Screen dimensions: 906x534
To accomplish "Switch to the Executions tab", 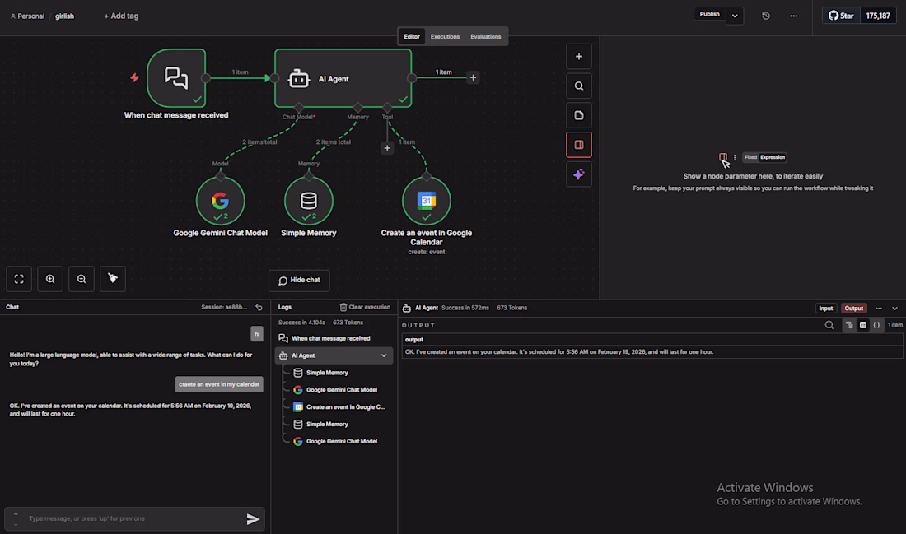I will coord(445,36).
